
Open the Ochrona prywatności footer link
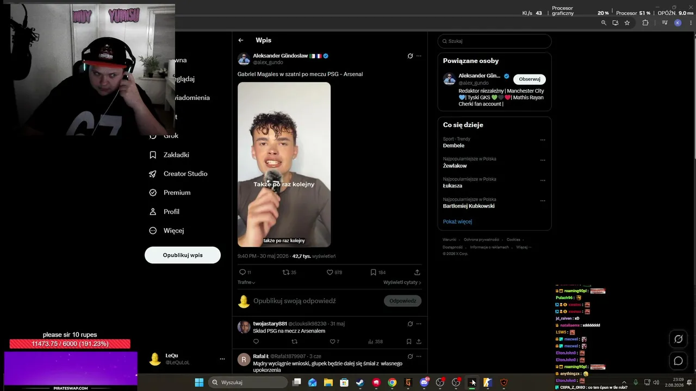tap(481, 239)
